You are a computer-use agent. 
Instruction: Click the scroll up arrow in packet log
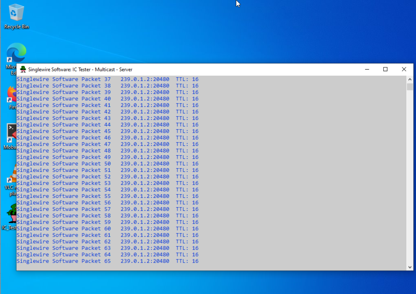pos(410,79)
